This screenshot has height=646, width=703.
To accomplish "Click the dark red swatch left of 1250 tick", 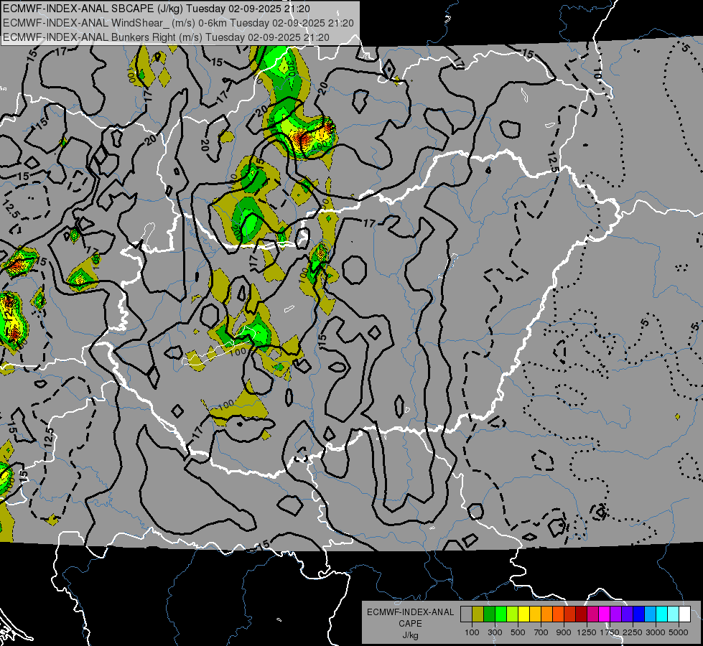I will click(x=581, y=614).
